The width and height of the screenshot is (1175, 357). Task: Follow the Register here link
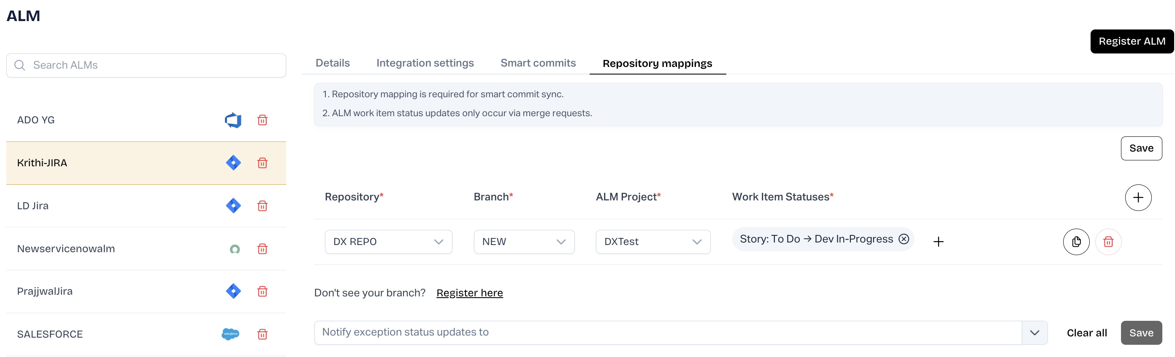(469, 293)
